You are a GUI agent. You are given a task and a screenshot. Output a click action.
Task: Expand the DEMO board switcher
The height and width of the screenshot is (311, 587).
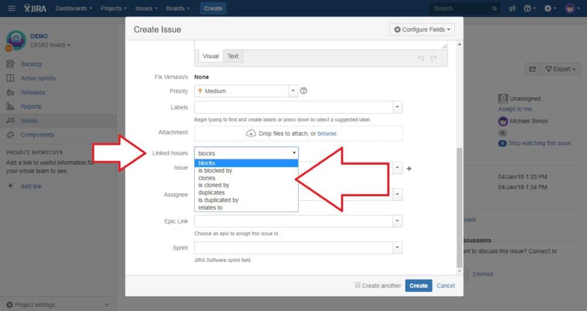(x=50, y=45)
